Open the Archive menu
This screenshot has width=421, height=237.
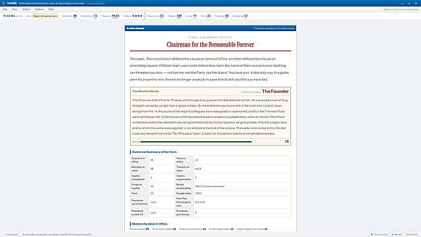pyautogui.click(x=39, y=9)
